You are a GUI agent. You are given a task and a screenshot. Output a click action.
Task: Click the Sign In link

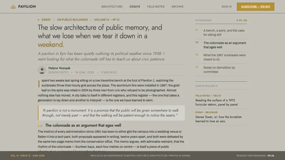[x=227, y=6]
